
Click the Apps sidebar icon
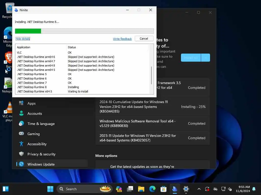21,103
